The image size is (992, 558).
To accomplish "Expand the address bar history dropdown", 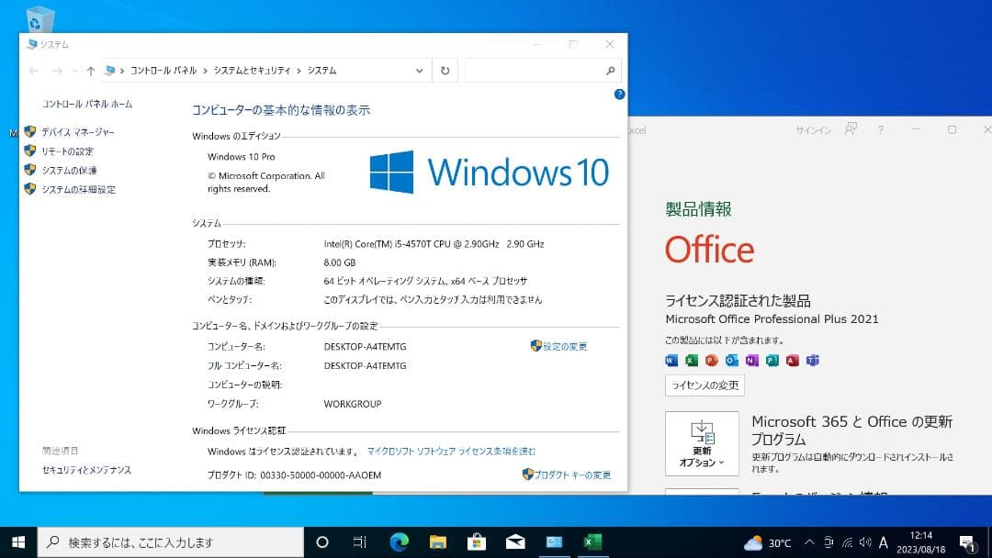I will tap(419, 71).
